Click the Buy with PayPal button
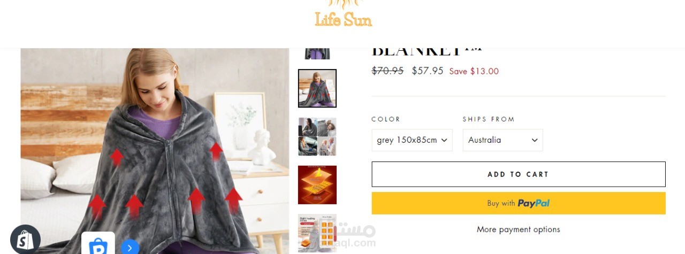Screen dimensions: 685x254 pyautogui.click(x=519, y=203)
